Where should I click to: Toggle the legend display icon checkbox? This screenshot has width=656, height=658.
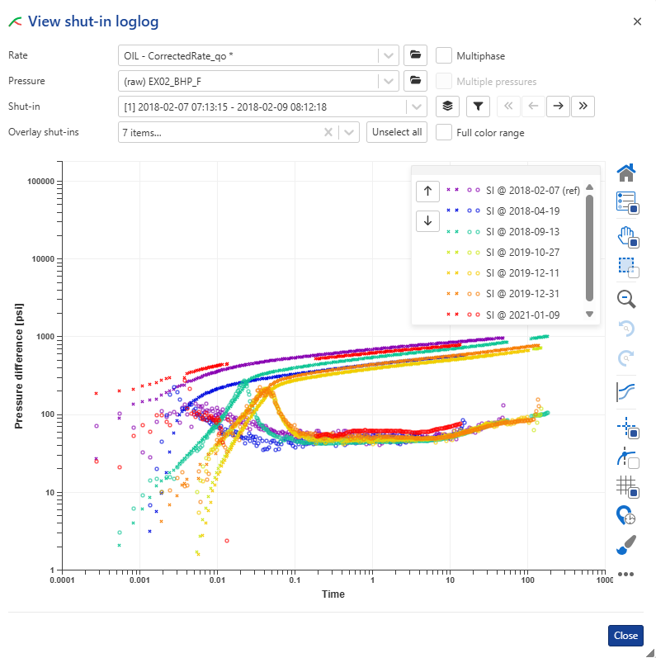click(x=627, y=203)
